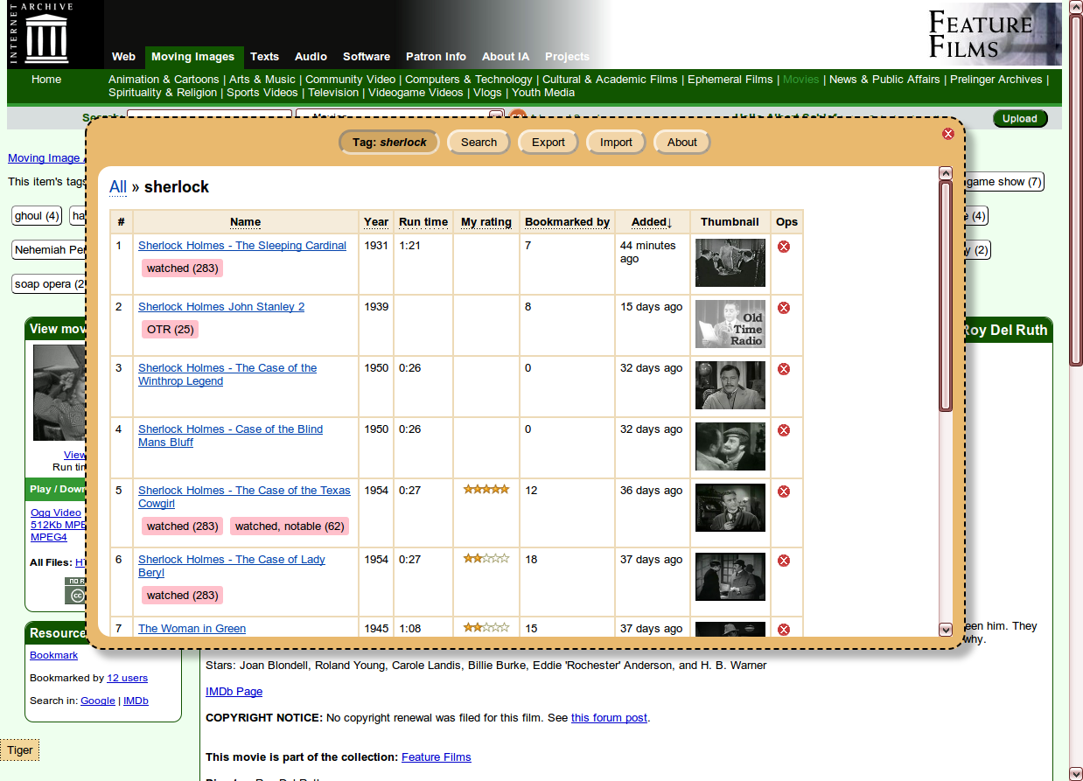Click the dialog scrollbar up arrow
This screenshot has width=1083, height=781.
click(945, 173)
